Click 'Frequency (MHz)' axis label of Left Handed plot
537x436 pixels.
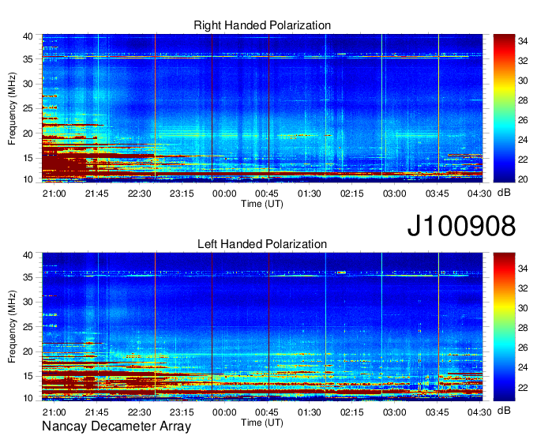12,327
